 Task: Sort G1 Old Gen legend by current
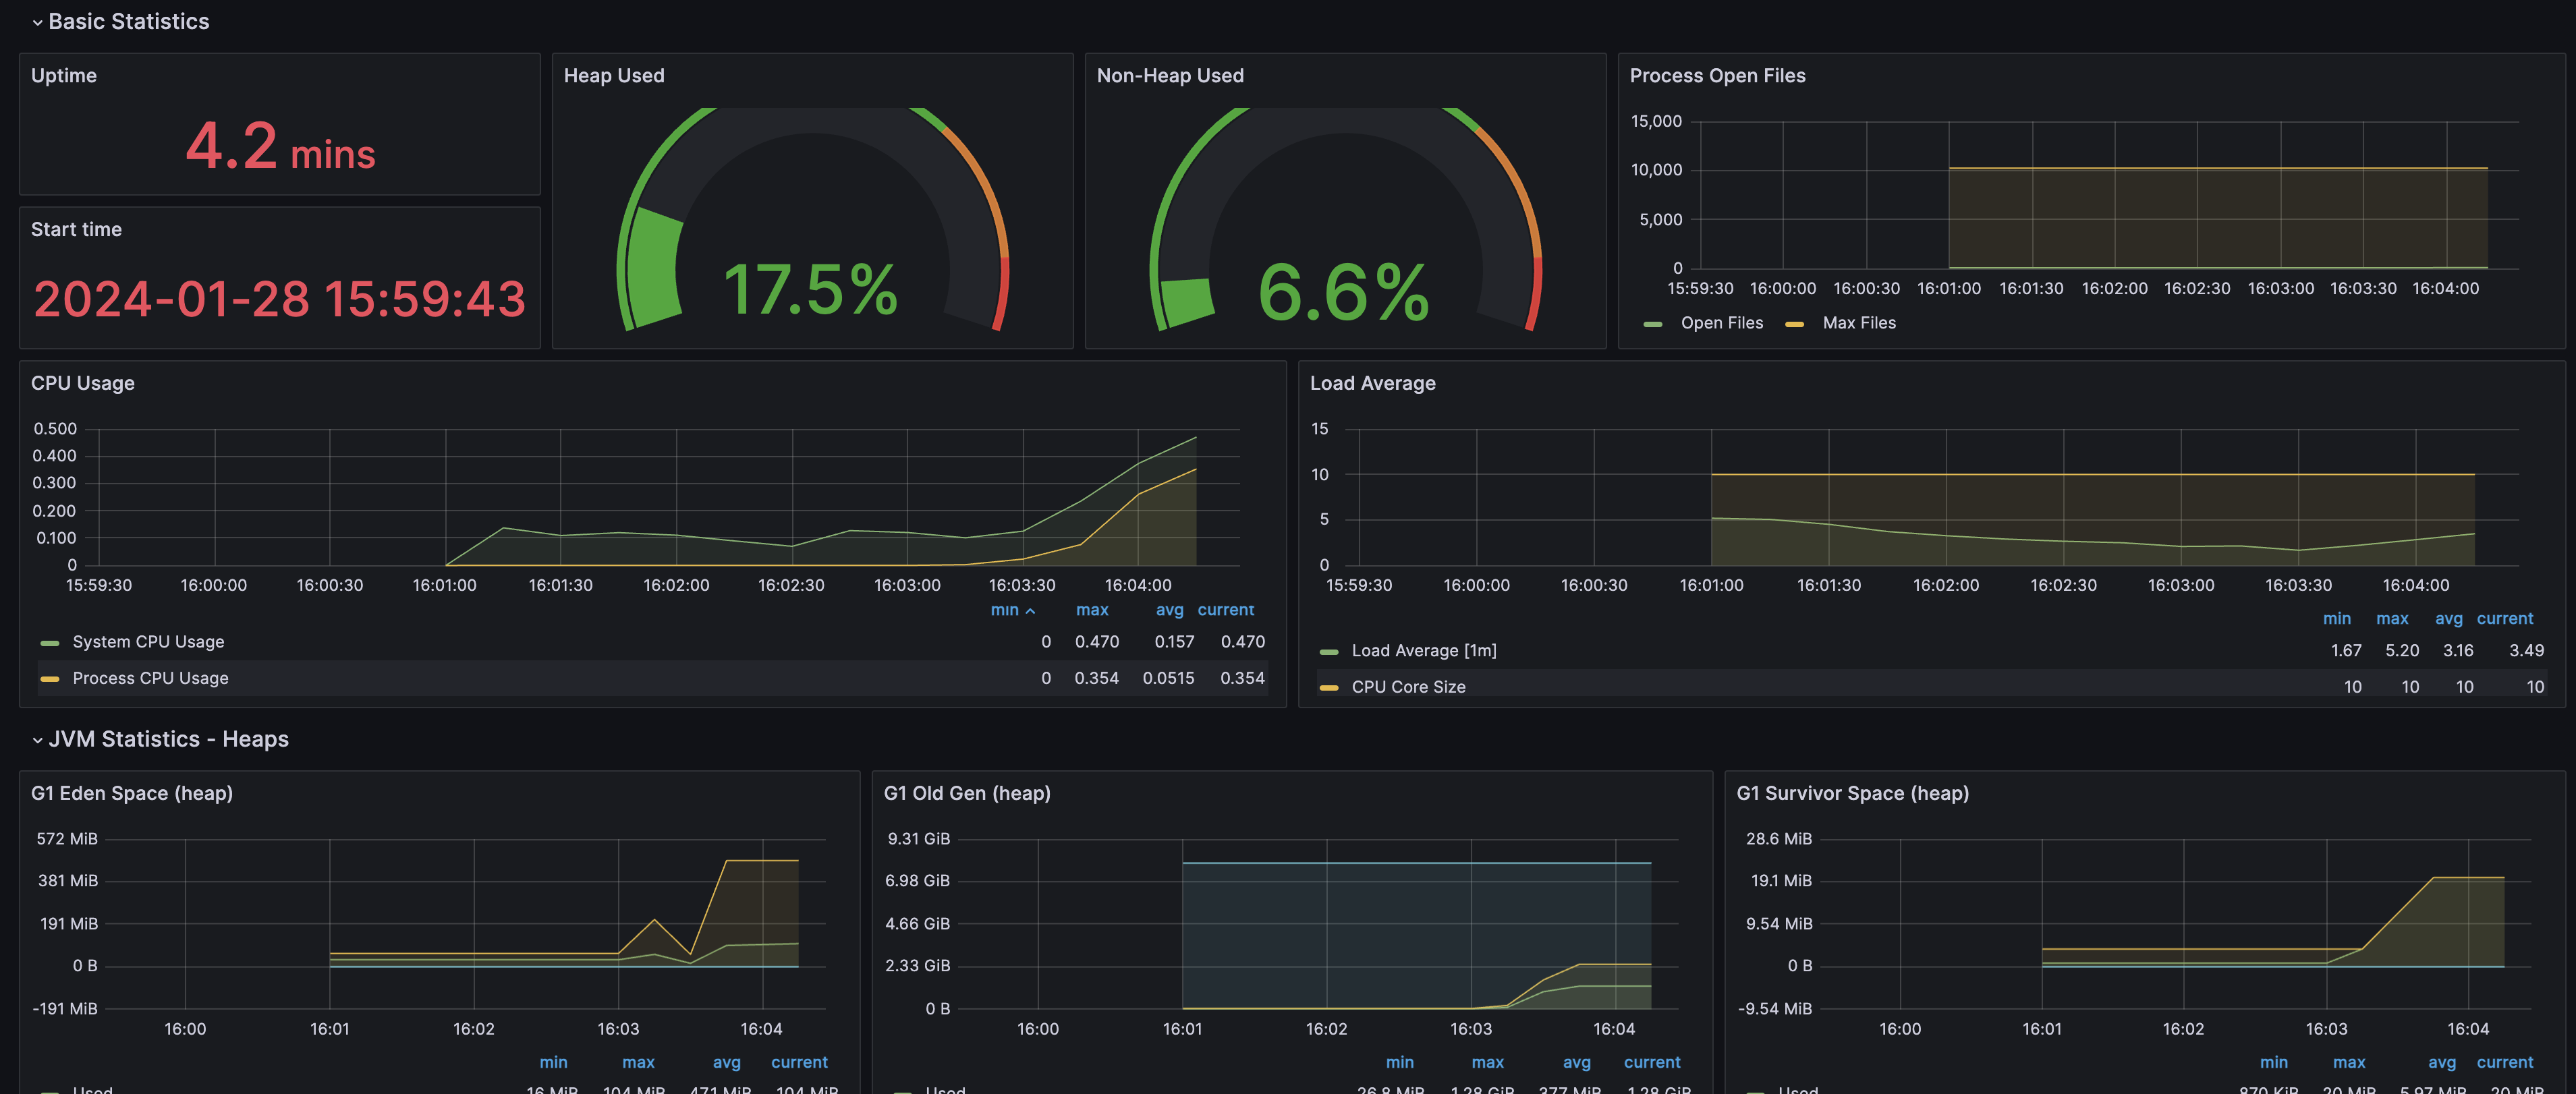pyautogui.click(x=1652, y=1063)
